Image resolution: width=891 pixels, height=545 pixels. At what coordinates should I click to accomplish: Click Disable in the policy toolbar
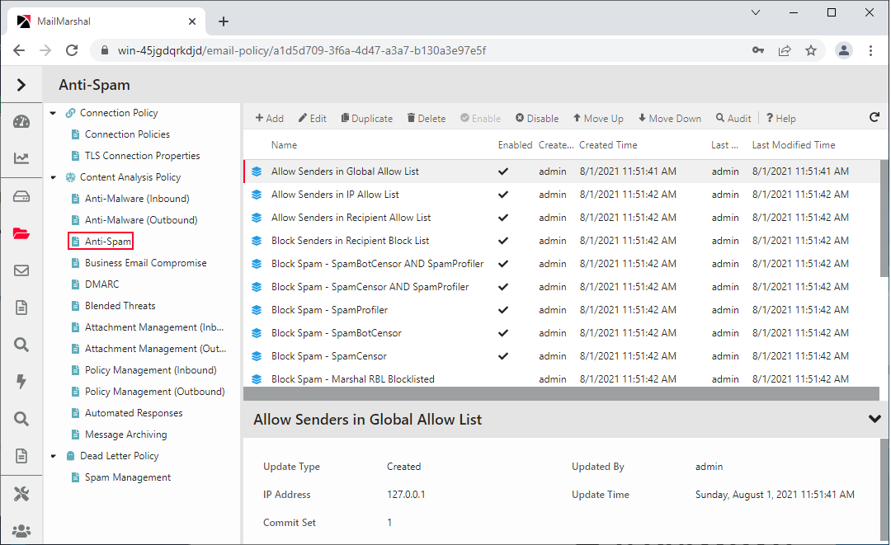coord(536,118)
